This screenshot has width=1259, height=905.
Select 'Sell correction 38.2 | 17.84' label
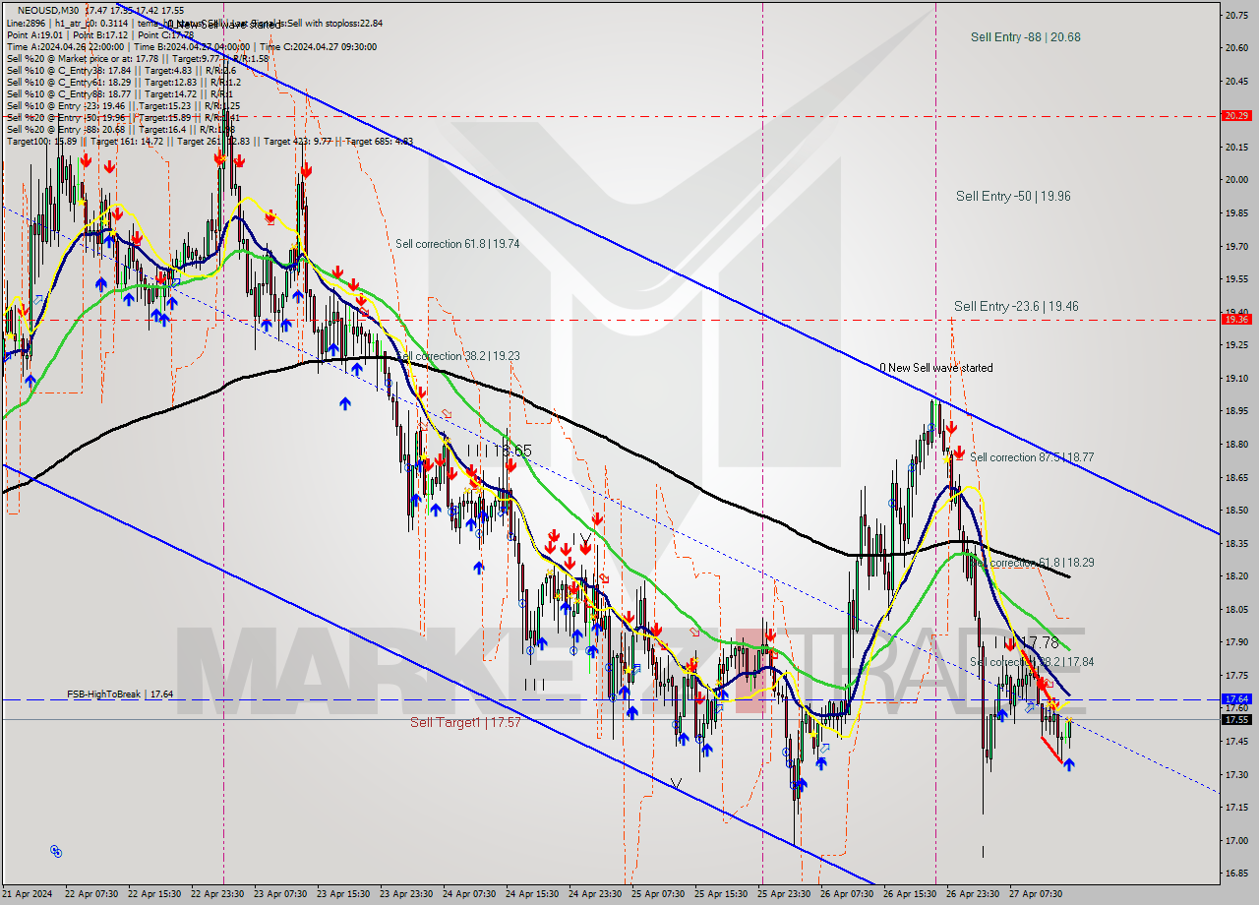tap(1032, 662)
